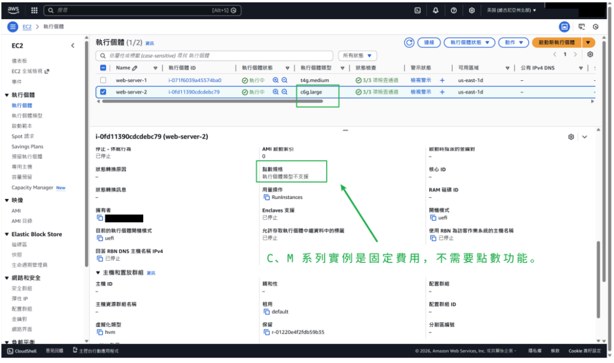Image resolution: width=614 pixels, height=363 pixels.
Task: Open the AWS services grid menu
Action: 34,8
